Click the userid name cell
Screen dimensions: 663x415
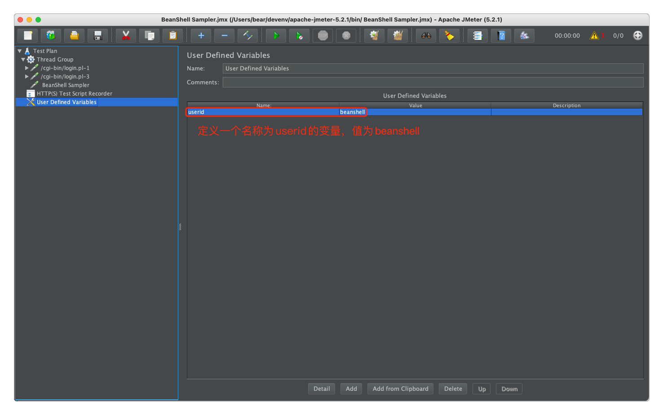click(263, 112)
